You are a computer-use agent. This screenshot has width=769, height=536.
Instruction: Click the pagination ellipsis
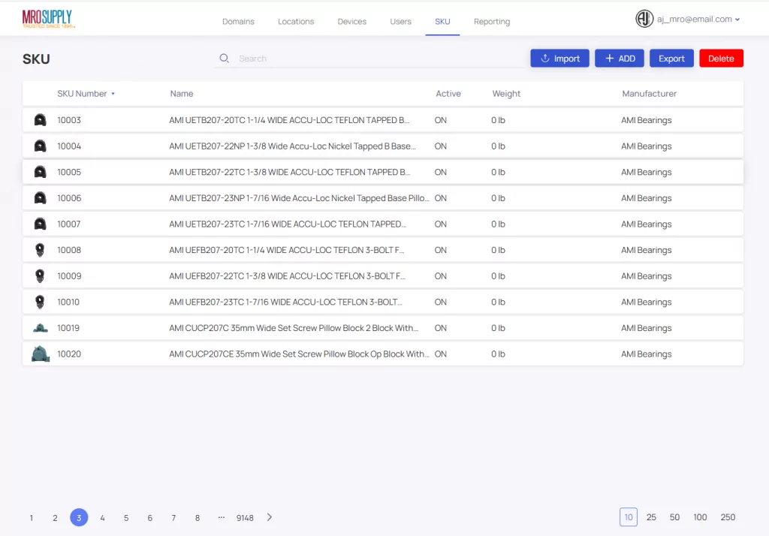click(222, 517)
